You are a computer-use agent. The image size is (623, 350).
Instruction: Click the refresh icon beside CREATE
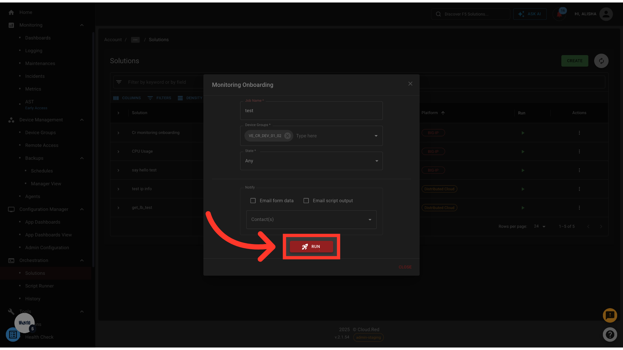click(601, 61)
